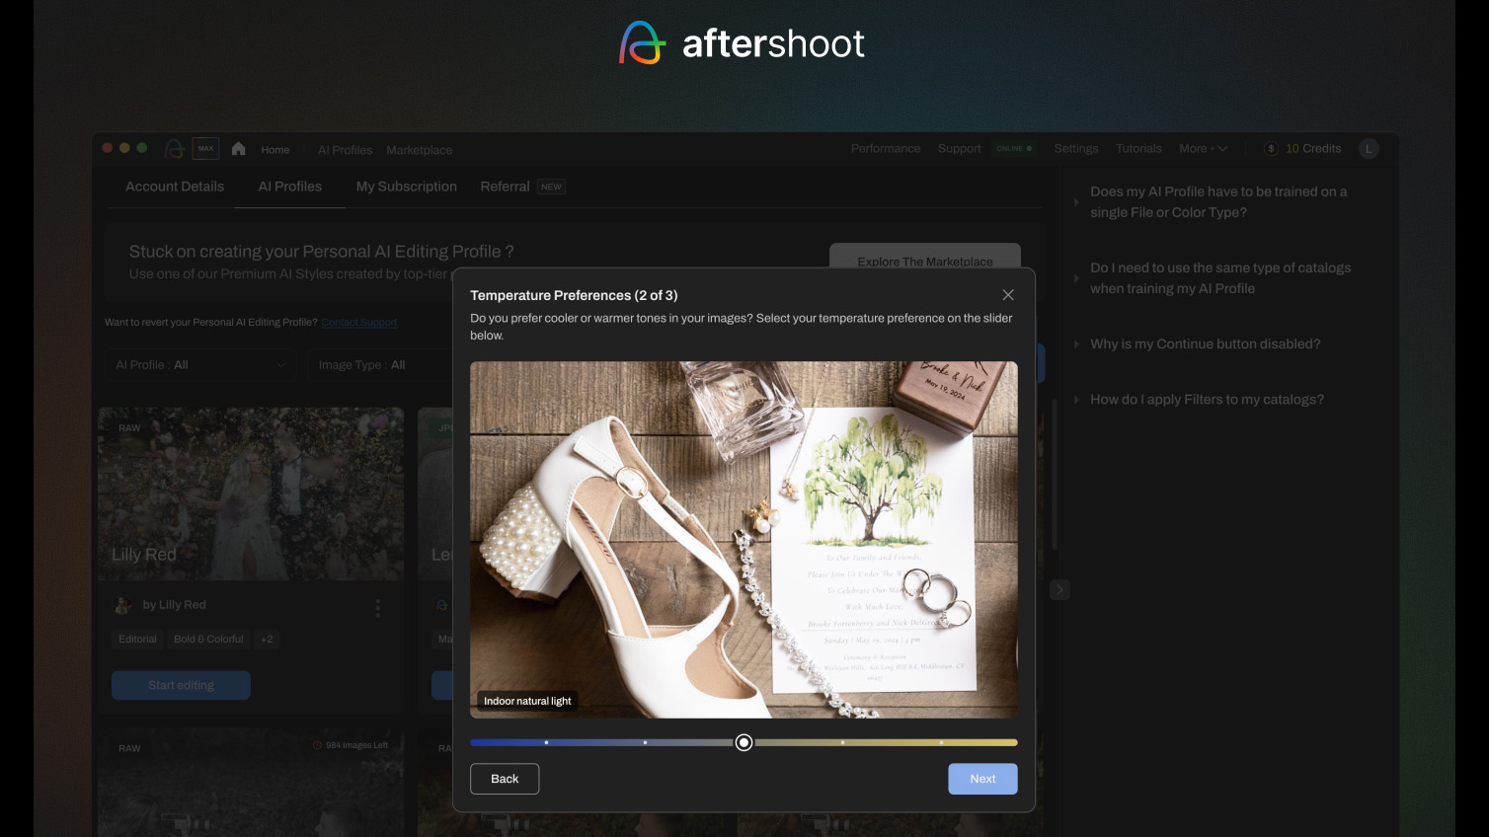Viewport: 1489px width, 837px height.
Task: Click the Lilly Red author avatar
Action: click(123, 605)
